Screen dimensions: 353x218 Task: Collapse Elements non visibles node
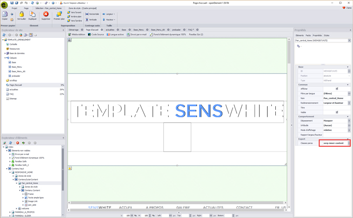(x=7, y=151)
